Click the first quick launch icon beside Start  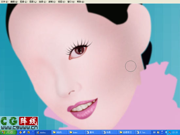pos(20,132)
